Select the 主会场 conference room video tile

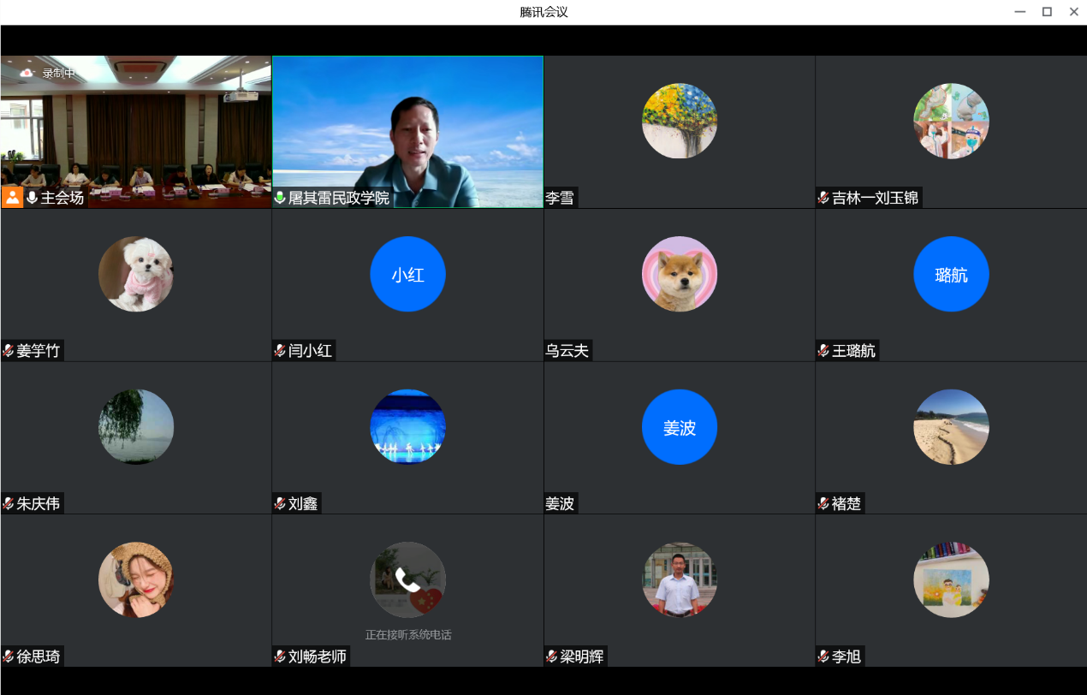tap(136, 128)
